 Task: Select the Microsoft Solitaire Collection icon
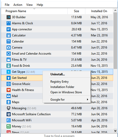9,114
